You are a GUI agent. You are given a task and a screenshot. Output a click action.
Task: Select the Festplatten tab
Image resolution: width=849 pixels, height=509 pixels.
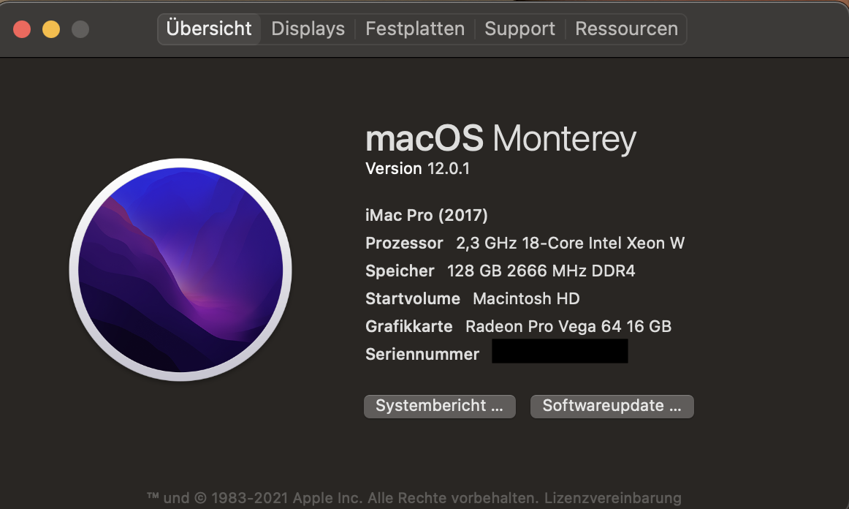414,29
